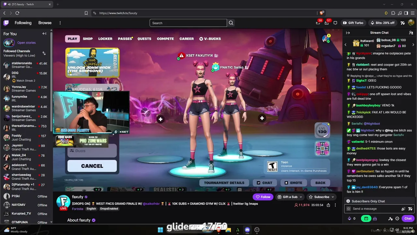417x235 pixels.
Task: Open benjychavez_ channel in sidebar
Action: point(25,118)
